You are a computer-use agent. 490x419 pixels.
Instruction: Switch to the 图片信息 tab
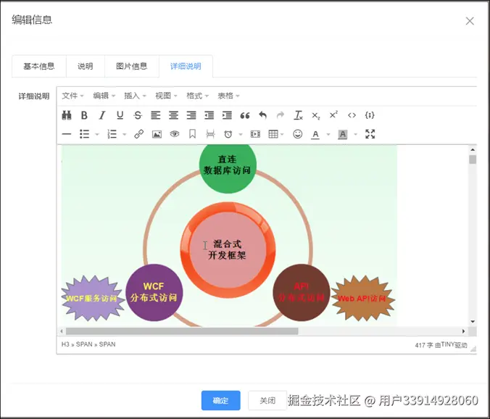coord(132,66)
